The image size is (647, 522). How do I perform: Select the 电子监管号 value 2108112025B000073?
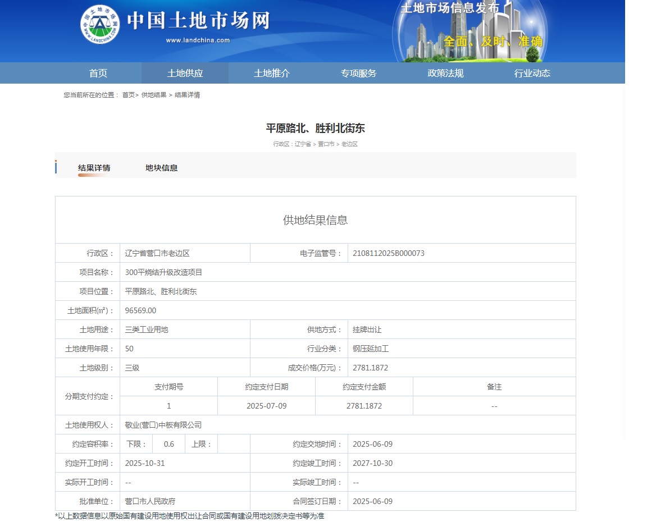pos(388,253)
